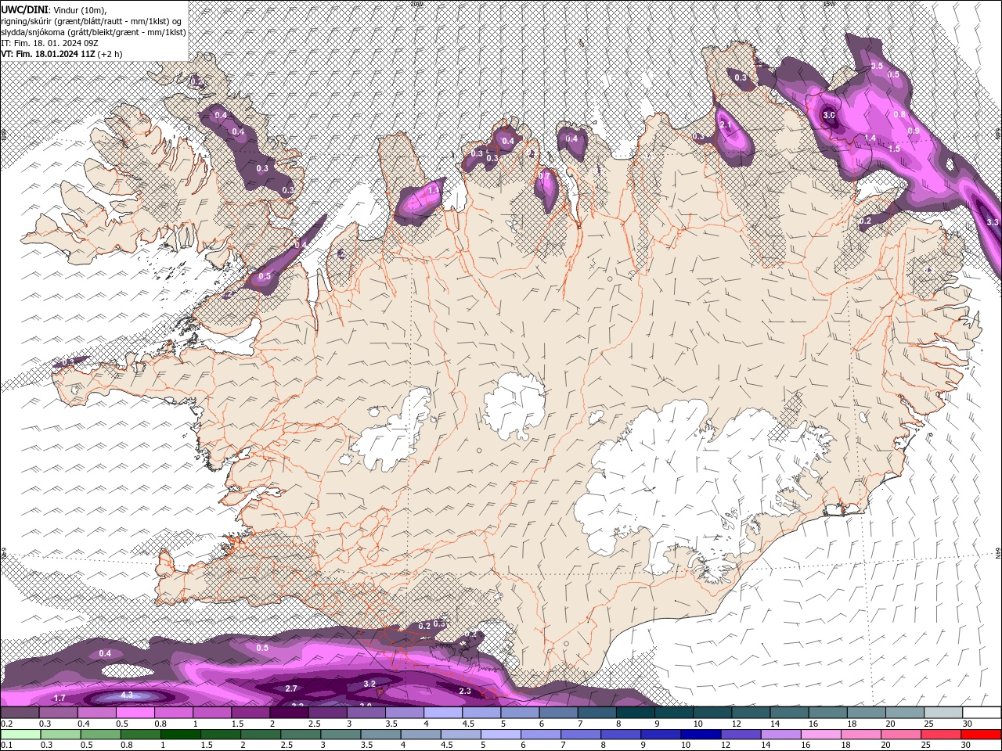The height and width of the screenshot is (751, 1002).
Task: Select the 3 grey-green swatch in the lower legend row
Action: click(x=341, y=735)
